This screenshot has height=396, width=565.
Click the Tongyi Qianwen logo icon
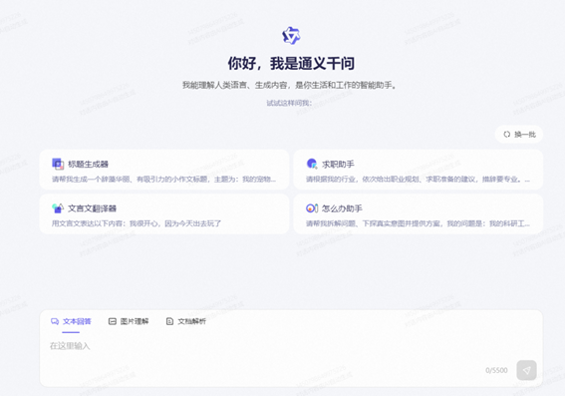click(x=291, y=35)
